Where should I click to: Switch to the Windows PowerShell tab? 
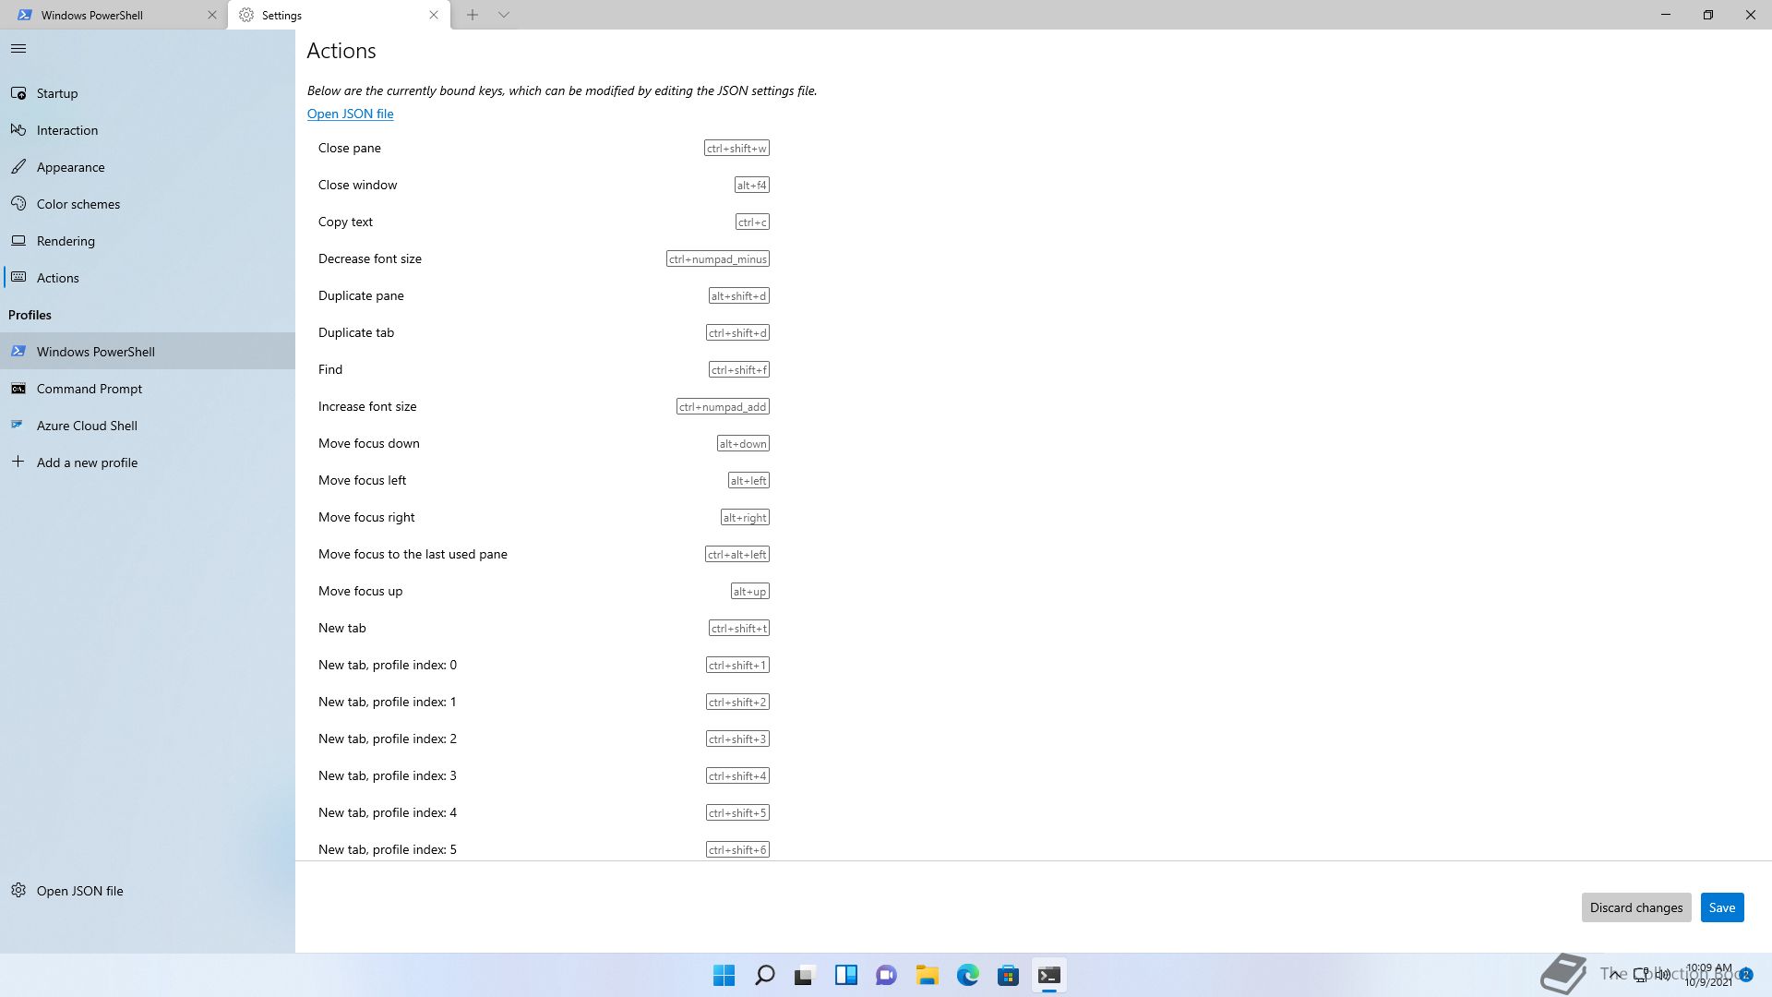coord(114,15)
